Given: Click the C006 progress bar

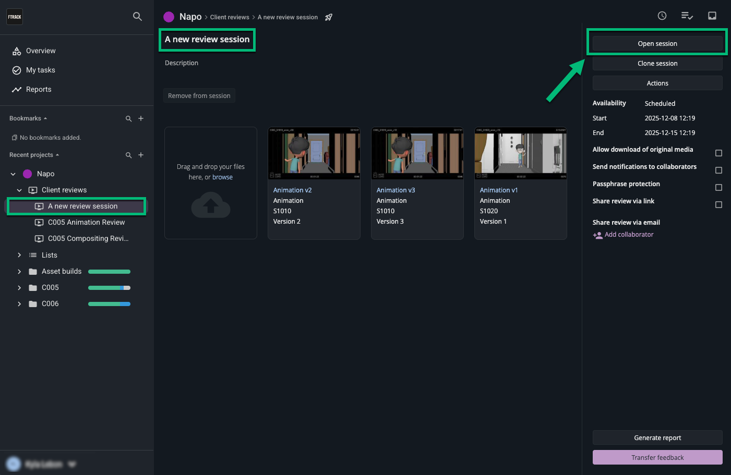Looking at the screenshot, I should point(109,304).
